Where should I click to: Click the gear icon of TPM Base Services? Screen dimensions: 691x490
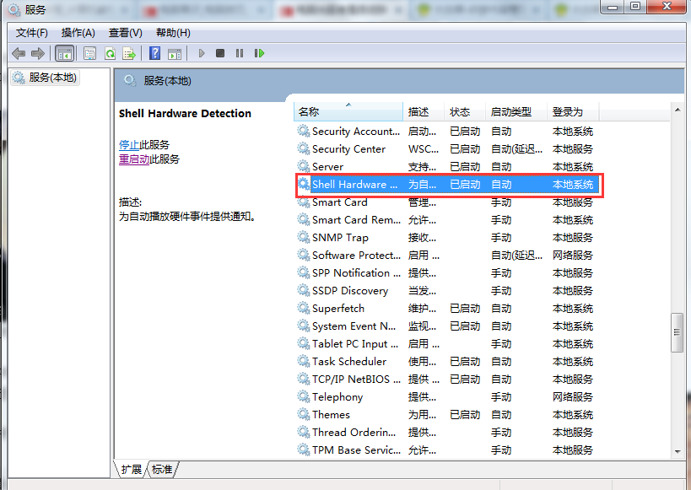(x=303, y=450)
